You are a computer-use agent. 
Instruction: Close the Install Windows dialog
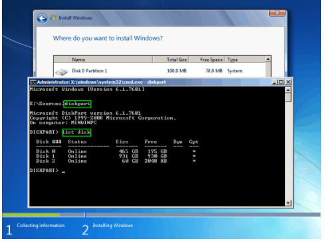point(277,13)
